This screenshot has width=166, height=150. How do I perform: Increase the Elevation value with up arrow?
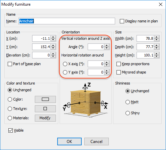(53, 54)
